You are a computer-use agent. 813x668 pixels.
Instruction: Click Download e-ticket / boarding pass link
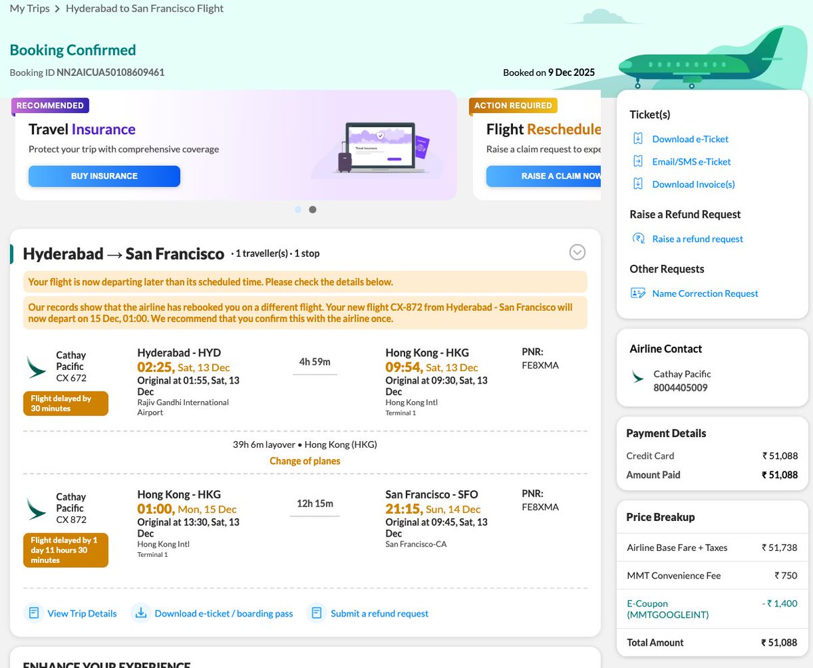click(x=224, y=613)
